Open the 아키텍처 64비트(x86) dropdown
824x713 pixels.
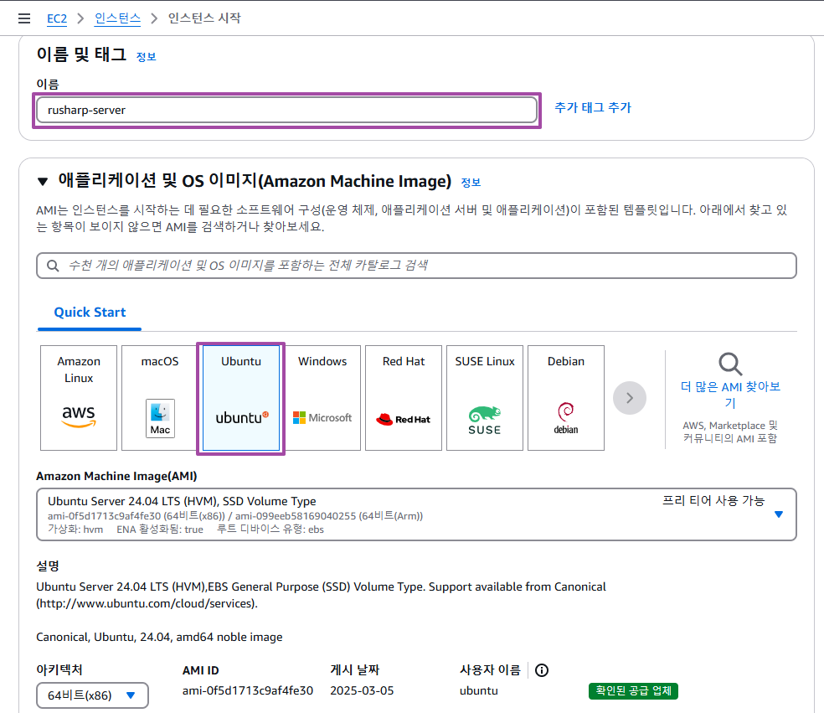point(92,695)
